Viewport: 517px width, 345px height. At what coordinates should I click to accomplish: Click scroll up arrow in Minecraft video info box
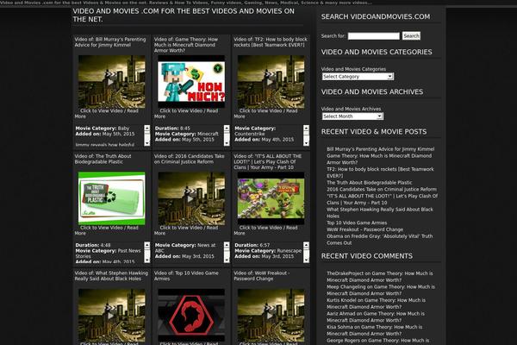click(227, 128)
